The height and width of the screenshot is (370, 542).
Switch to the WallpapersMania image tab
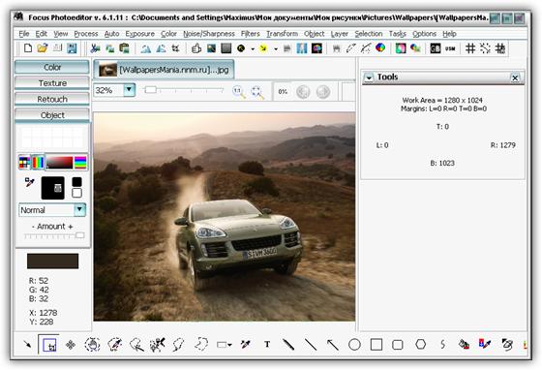[164, 70]
